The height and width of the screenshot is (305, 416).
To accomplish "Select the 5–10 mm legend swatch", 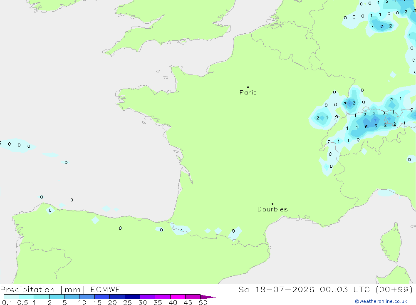I will [72, 297].
